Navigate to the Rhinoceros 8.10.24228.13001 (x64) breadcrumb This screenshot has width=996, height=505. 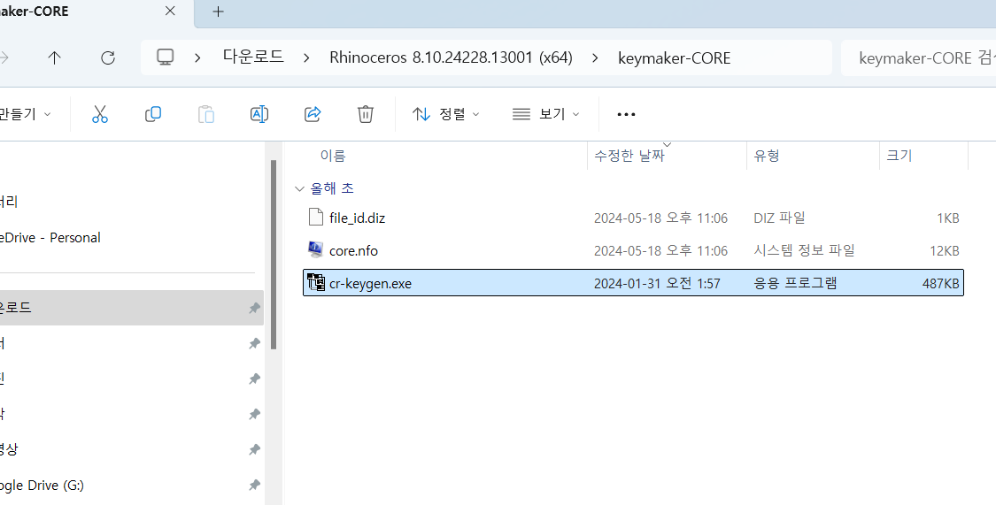pyautogui.click(x=451, y=57)
